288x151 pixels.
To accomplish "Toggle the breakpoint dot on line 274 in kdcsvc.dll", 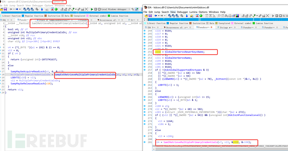I will click(x=145, y=121).
